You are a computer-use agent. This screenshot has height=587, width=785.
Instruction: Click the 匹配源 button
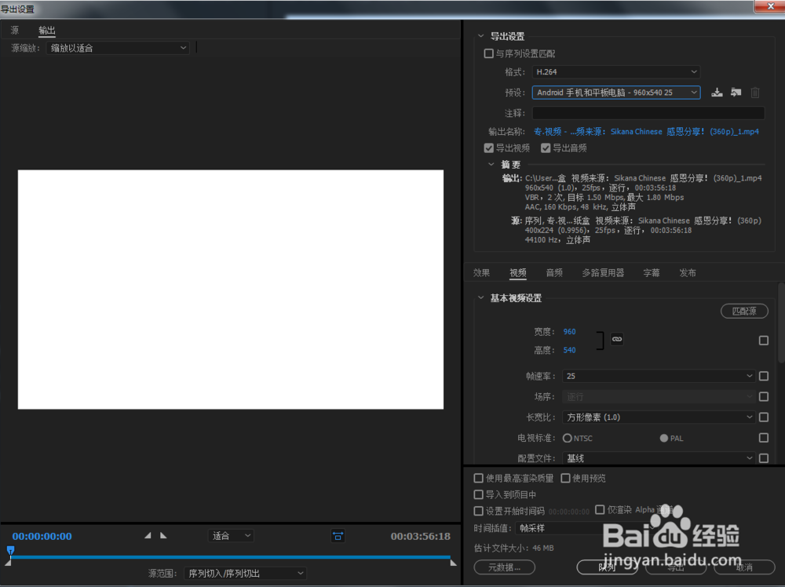[744, 312]
